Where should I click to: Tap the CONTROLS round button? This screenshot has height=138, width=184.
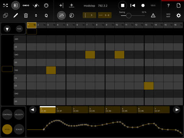tap(7, 115)
